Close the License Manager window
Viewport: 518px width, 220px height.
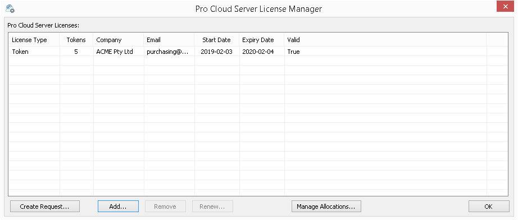[x=505, y=7]
